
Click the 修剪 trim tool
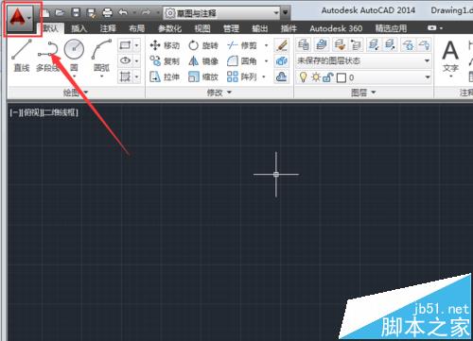point(242,45)
